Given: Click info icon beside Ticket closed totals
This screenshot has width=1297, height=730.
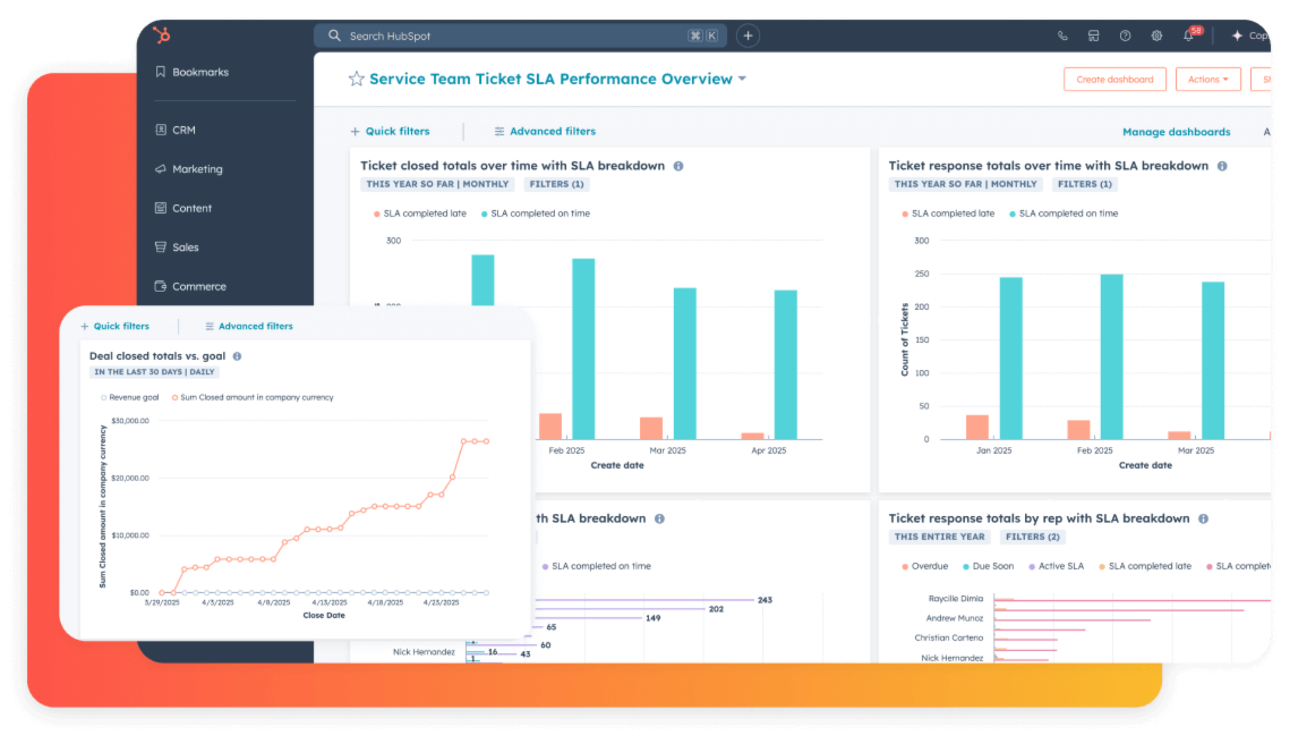Looking at the screenshot, I should [678, 166].
